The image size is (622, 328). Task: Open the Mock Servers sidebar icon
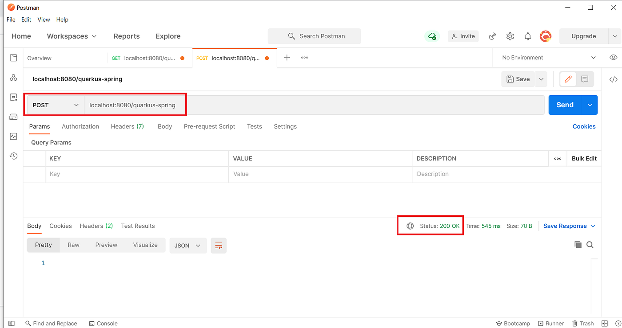coord(13,117)
